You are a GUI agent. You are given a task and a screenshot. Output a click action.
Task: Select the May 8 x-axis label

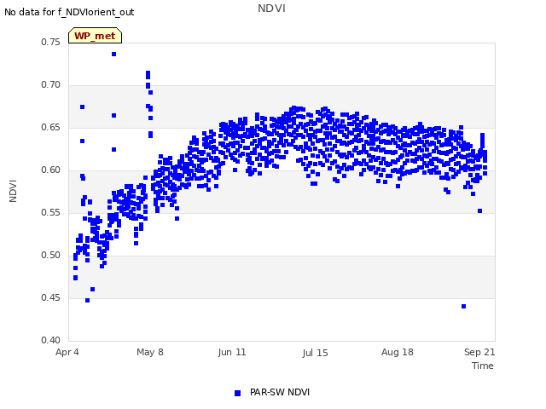[x=150, y=352]
